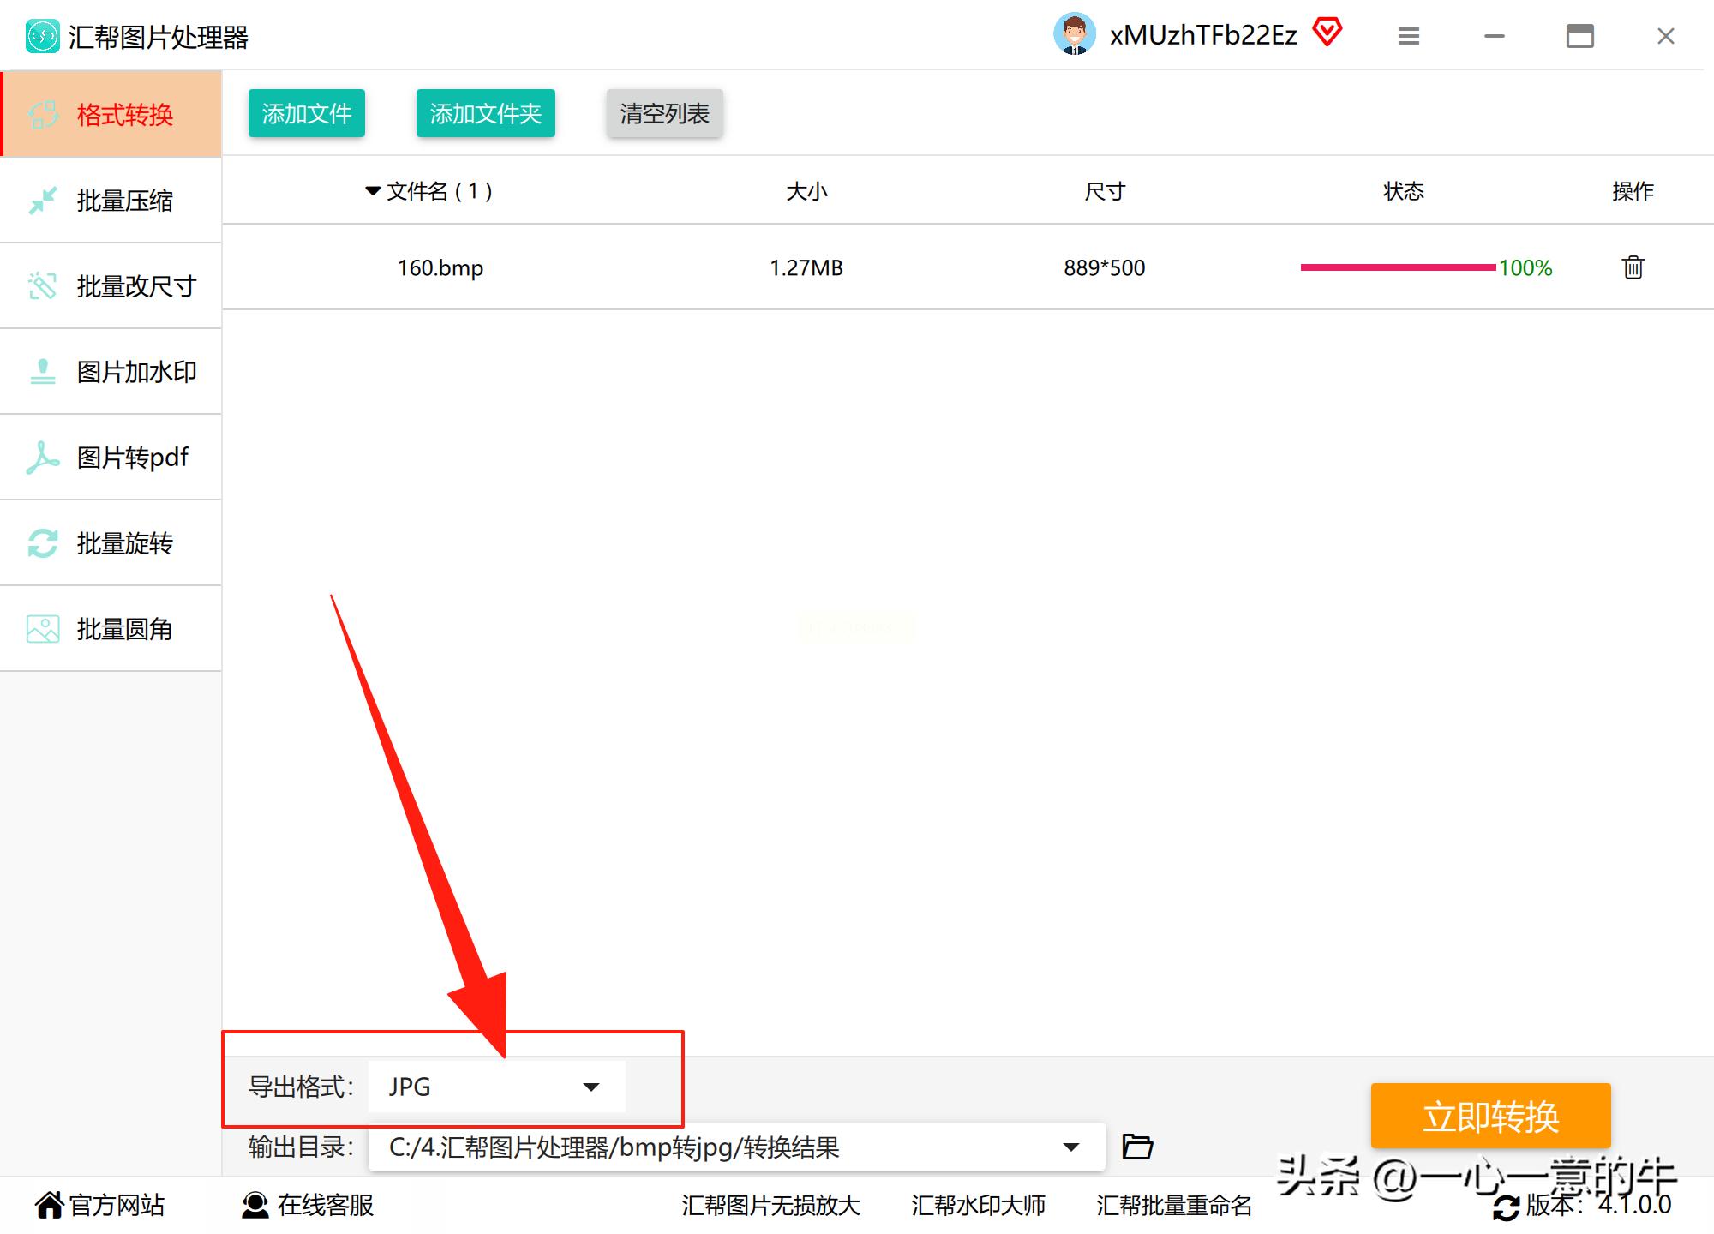
Task: Open the 批量旋转 batch rotation tool
Action: coord(111,542)
